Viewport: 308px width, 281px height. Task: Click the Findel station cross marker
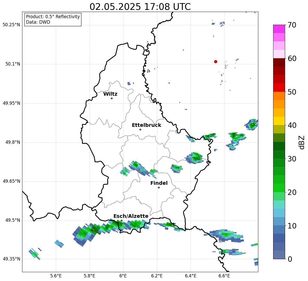[159, 188]
